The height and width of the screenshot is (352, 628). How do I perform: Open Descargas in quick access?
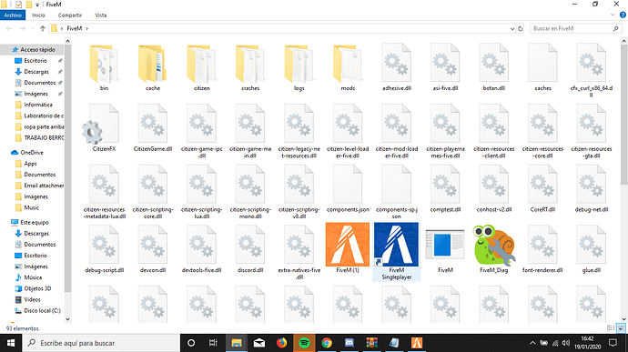tap(36, 72)
